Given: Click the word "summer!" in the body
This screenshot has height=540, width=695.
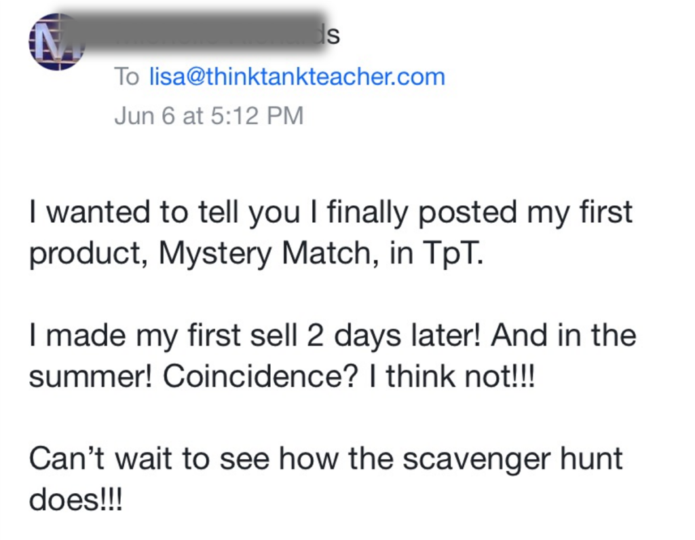Looking at the screenshot, I should [x=91, y=376].
